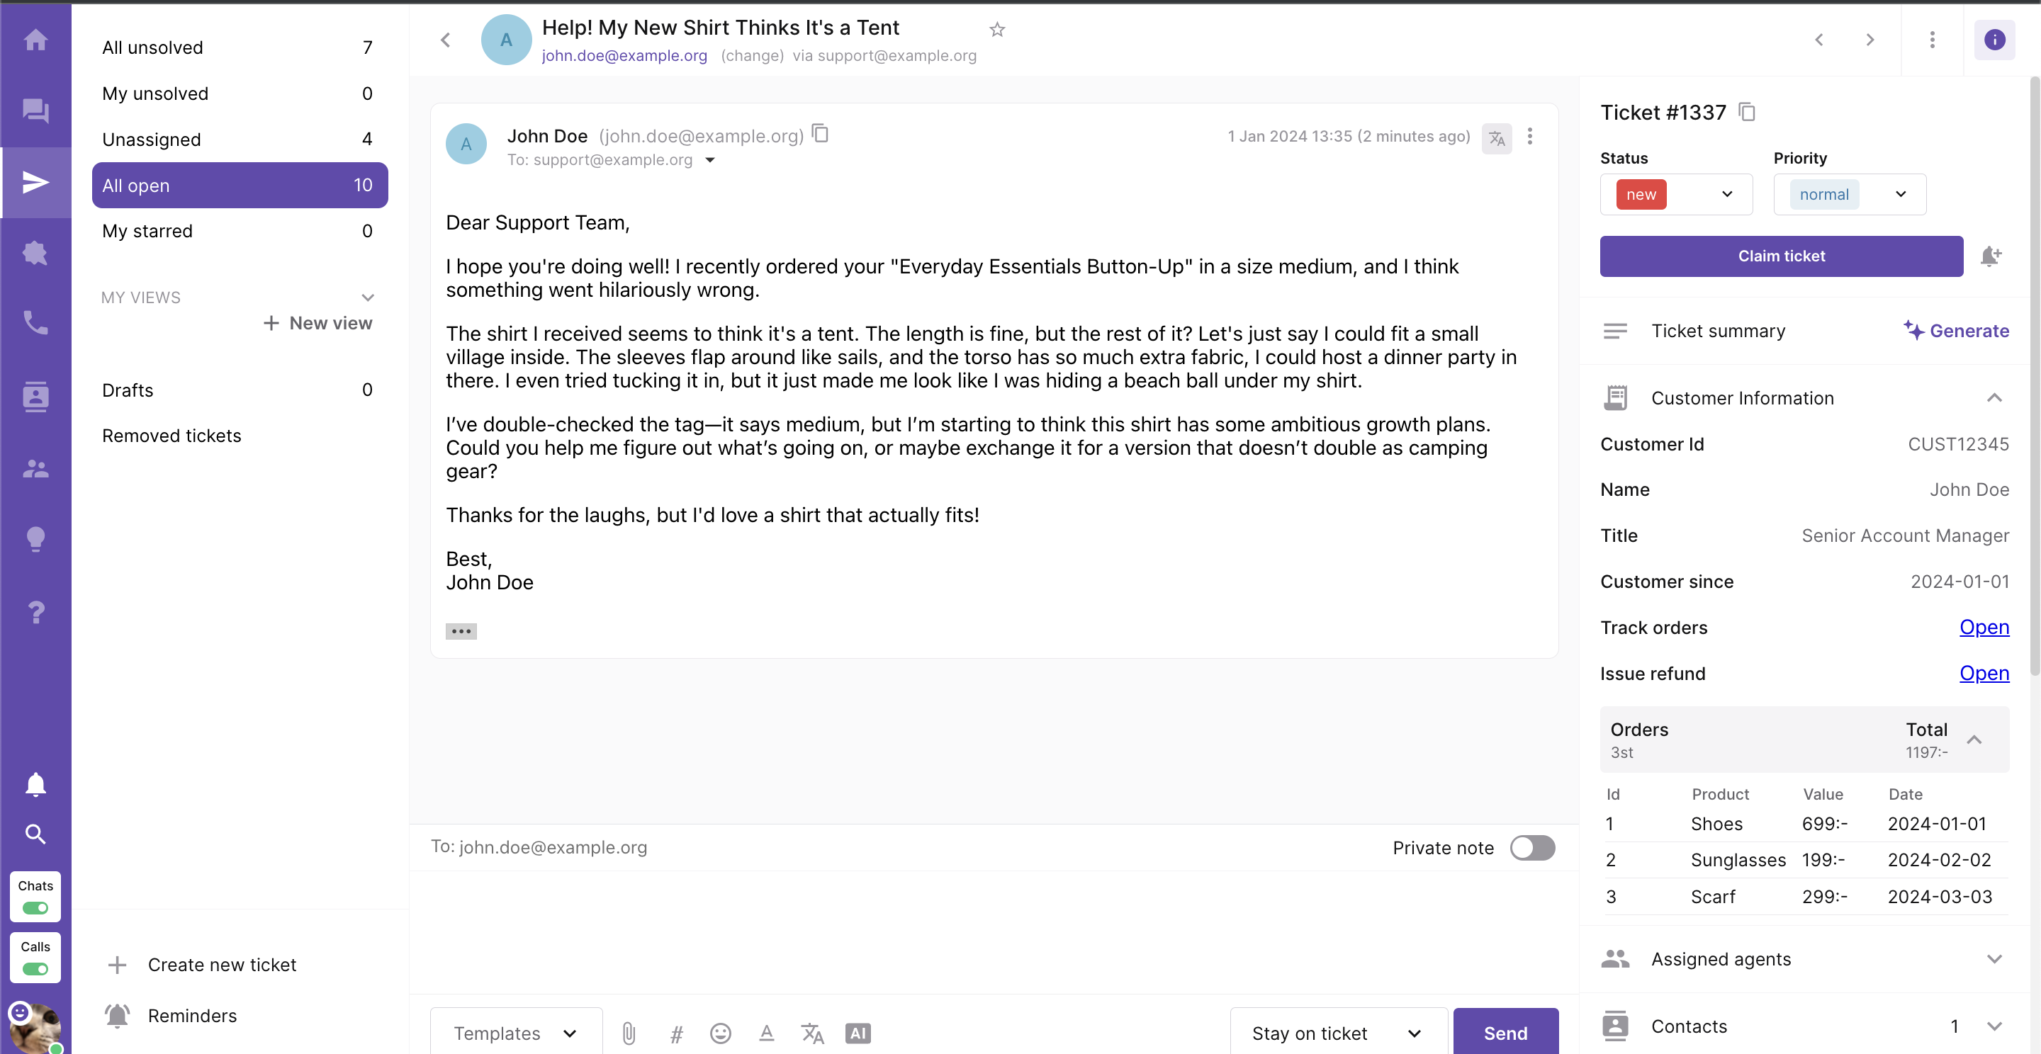Select the AI assist compose icon
This screenshot has height=1054, width=2041.
coord(857,1033)
